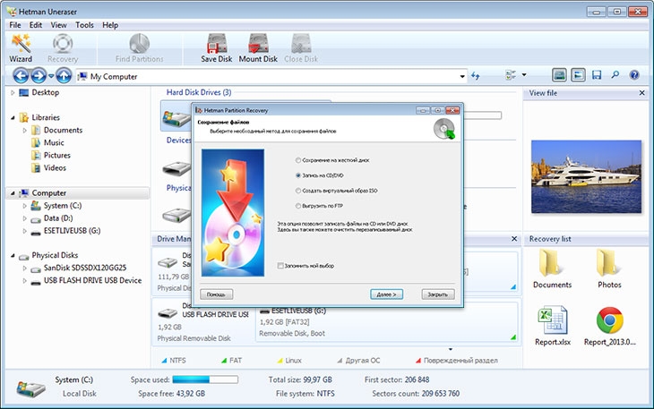
Task: Collapse the Libraries tree node
Action: (13, 118)
